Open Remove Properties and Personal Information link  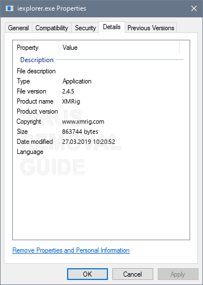point(71,250)
